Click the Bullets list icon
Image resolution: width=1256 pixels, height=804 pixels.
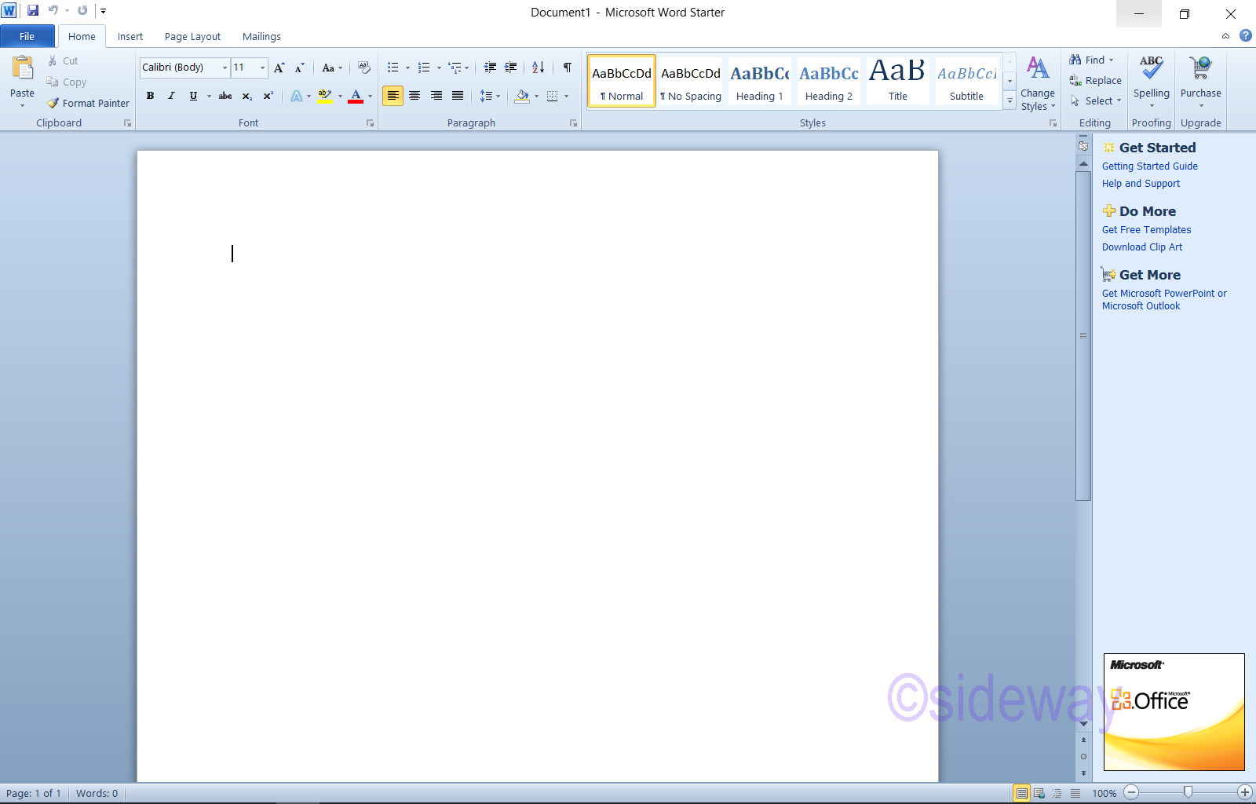(x=392, y=68)
